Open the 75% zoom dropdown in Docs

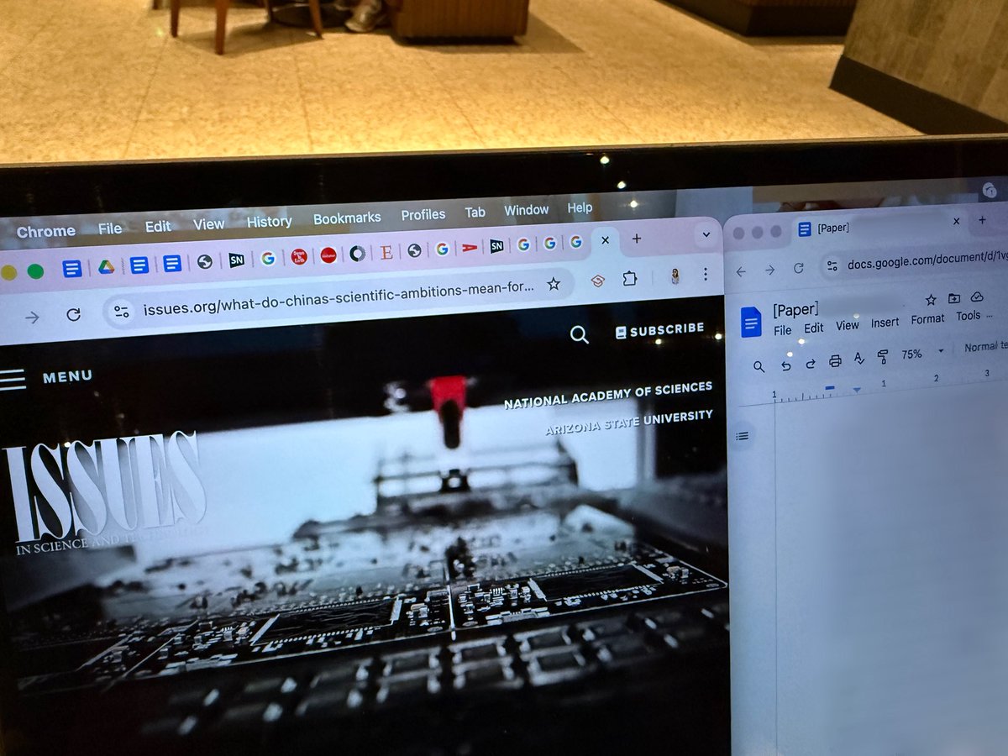pos(922,354)
